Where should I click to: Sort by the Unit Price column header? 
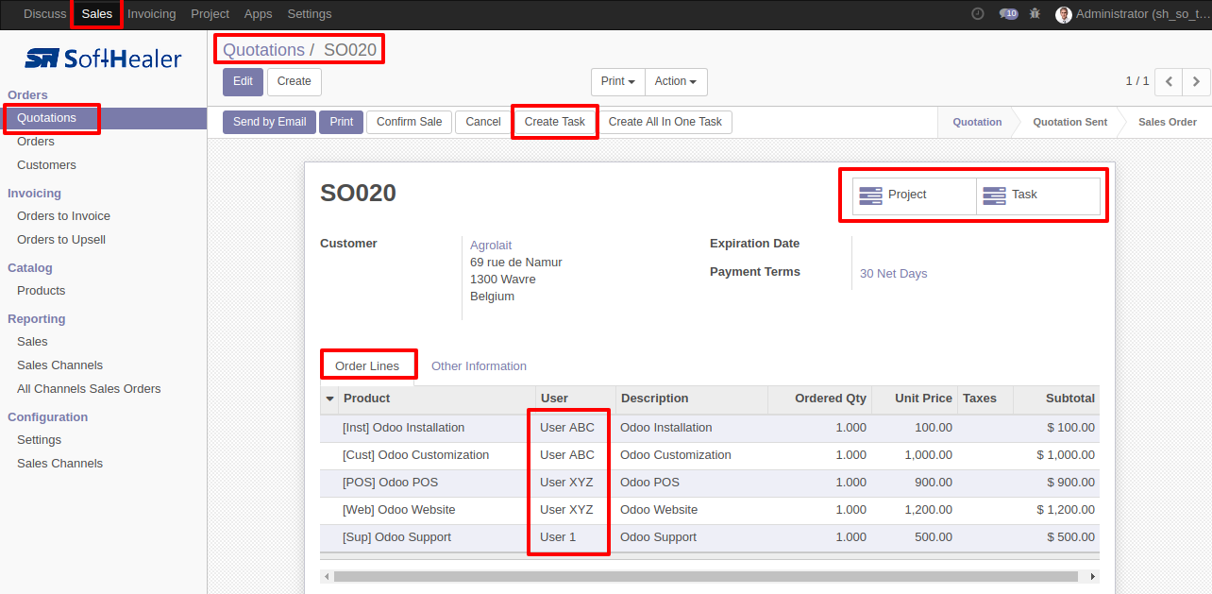pos(914,399)
